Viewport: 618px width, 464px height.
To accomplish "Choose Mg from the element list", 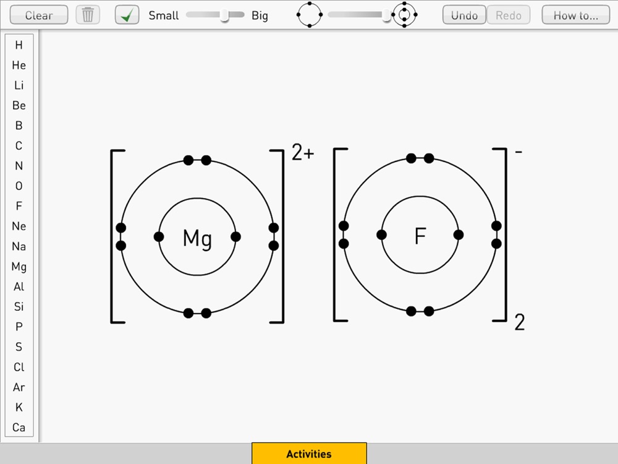I will click(19, 267).
